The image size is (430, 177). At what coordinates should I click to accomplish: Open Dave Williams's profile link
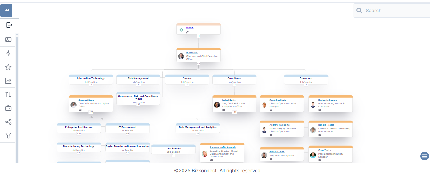[86, 100]
